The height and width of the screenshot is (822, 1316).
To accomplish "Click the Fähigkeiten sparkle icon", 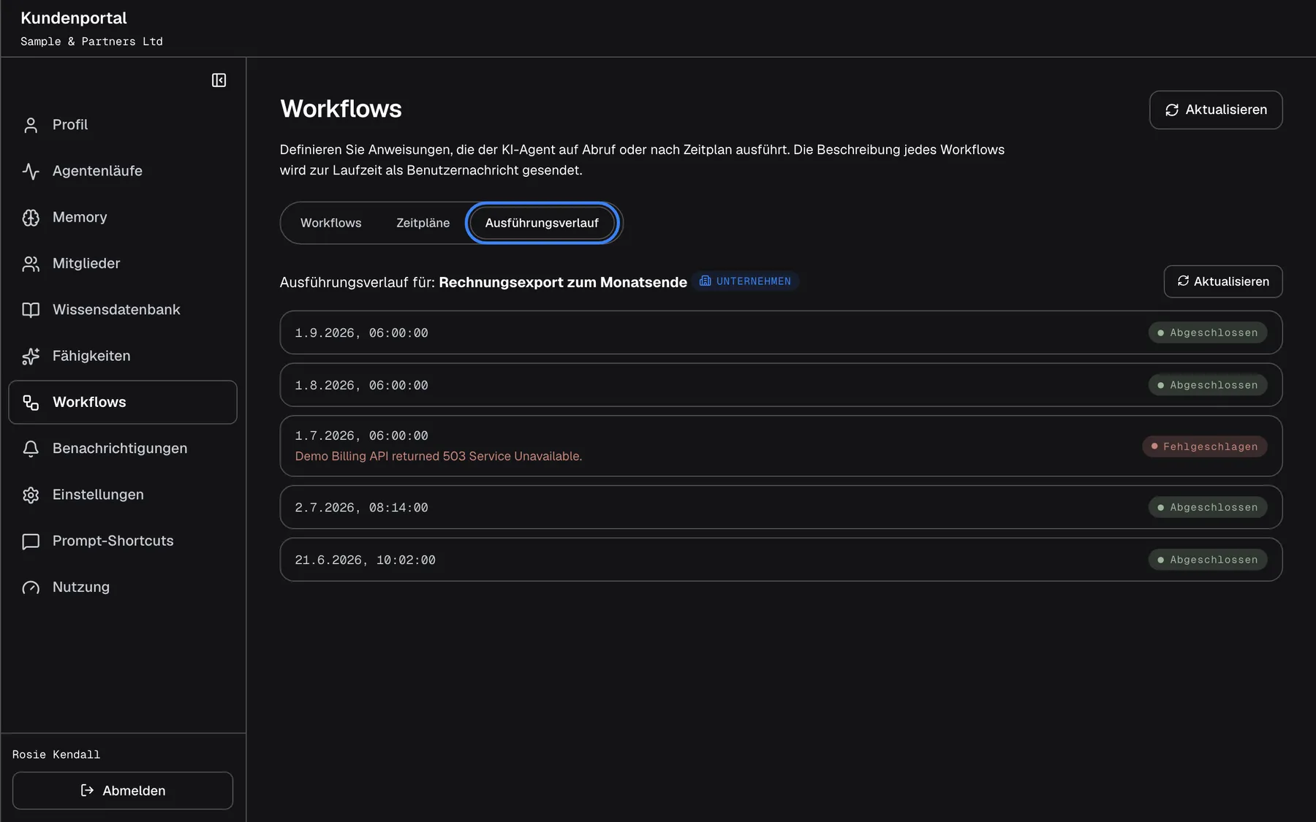I will 31,356.
